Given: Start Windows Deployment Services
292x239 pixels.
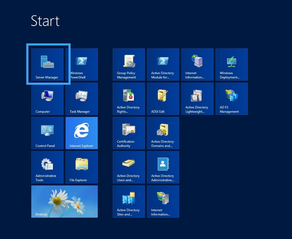Looking at the screenshot, I should 231,64.
